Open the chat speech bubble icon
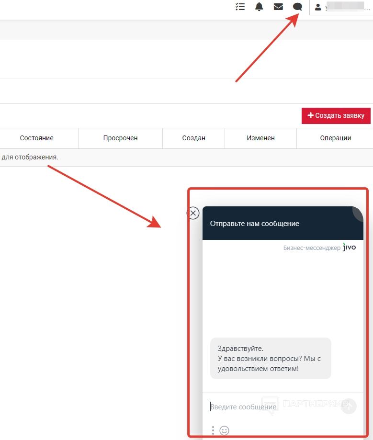 pyautogui.click(x=297, y=6)
